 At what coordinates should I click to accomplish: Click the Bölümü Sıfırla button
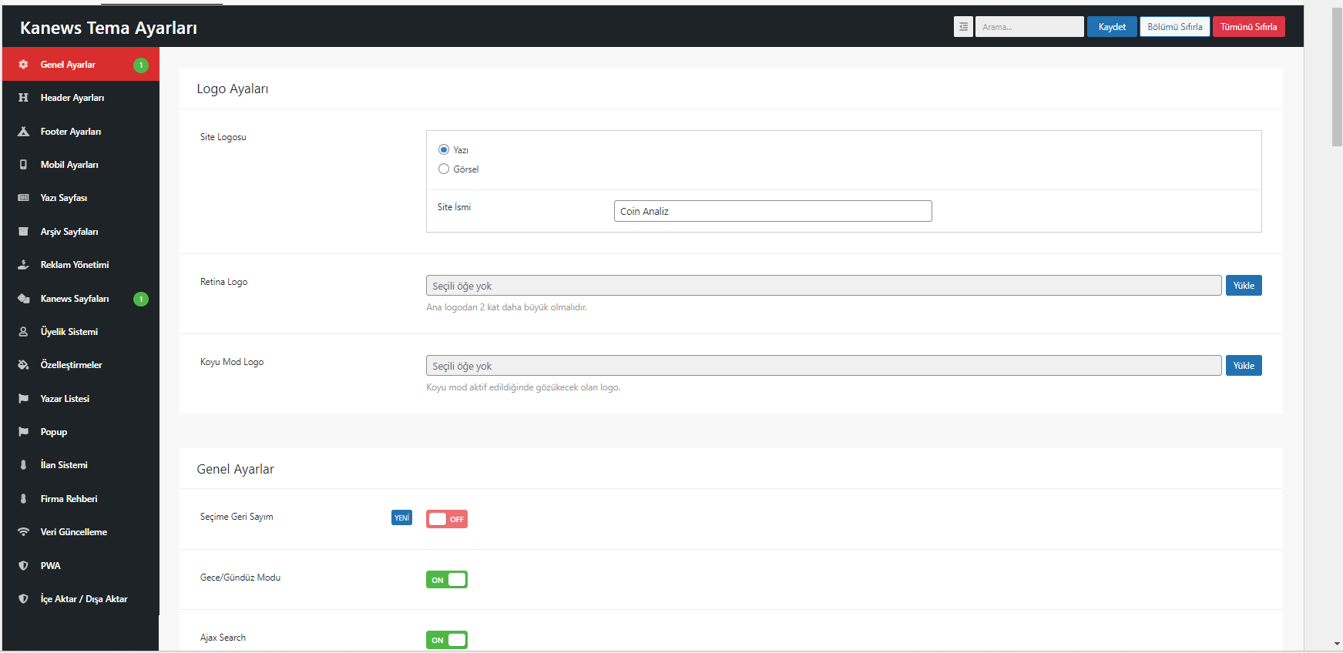tap(1175, 27)
